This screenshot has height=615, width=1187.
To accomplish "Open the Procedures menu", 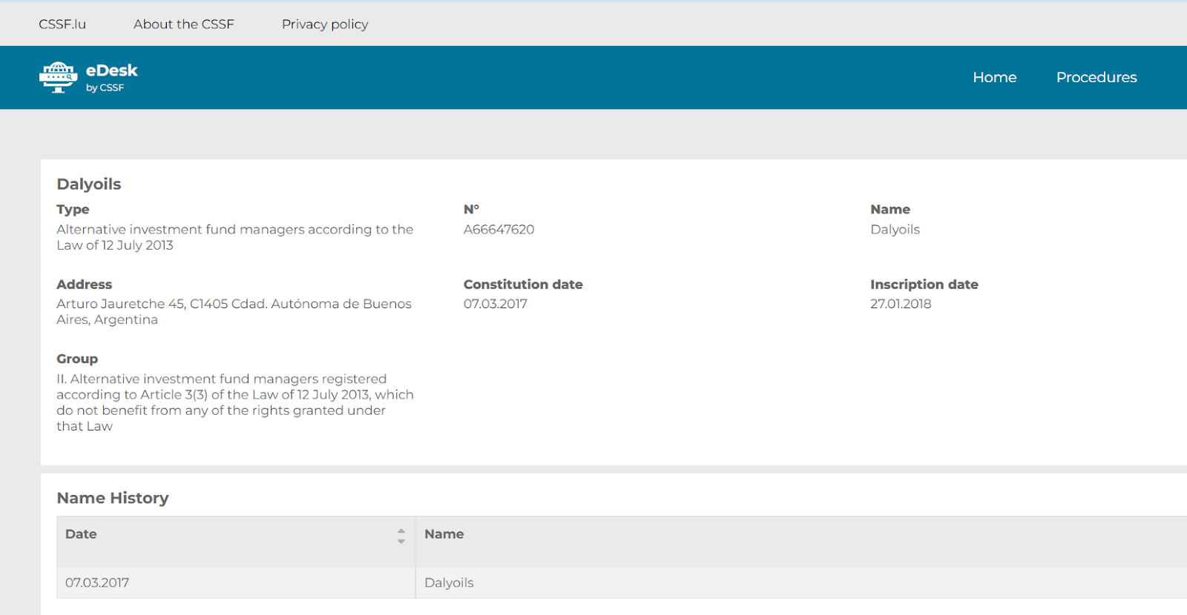I will 1096,77.
